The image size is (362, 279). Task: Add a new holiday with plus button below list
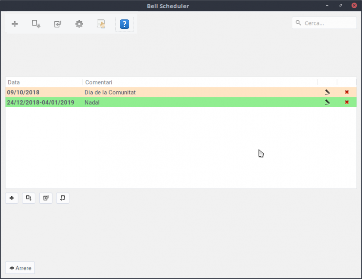(x=12, y=198)
